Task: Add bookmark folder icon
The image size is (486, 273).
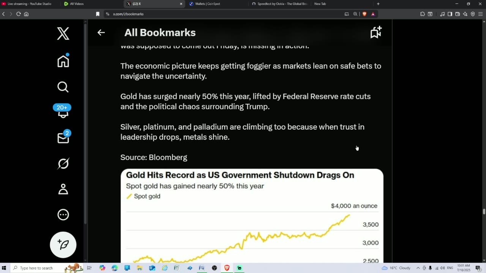Action: click(x=376, y=33)
